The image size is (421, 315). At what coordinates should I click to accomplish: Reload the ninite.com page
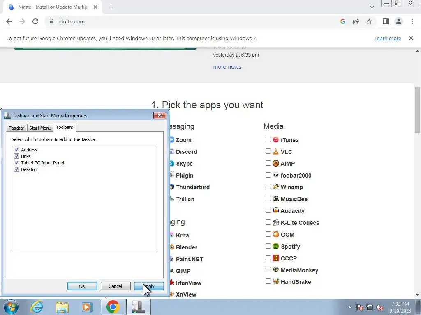(x=35, y=21)
